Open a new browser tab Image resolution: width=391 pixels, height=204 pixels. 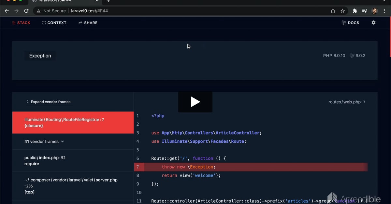[109, 1]
